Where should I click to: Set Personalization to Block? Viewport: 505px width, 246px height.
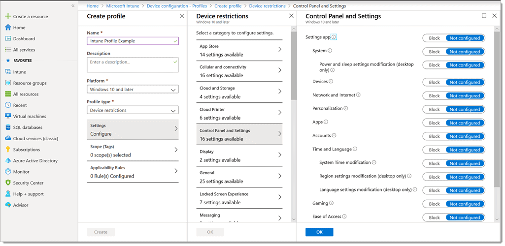(434, 109)
